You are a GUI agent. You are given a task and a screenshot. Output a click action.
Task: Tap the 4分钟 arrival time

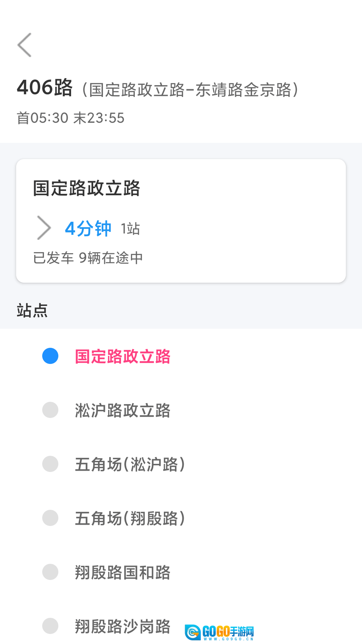[88, 228]
